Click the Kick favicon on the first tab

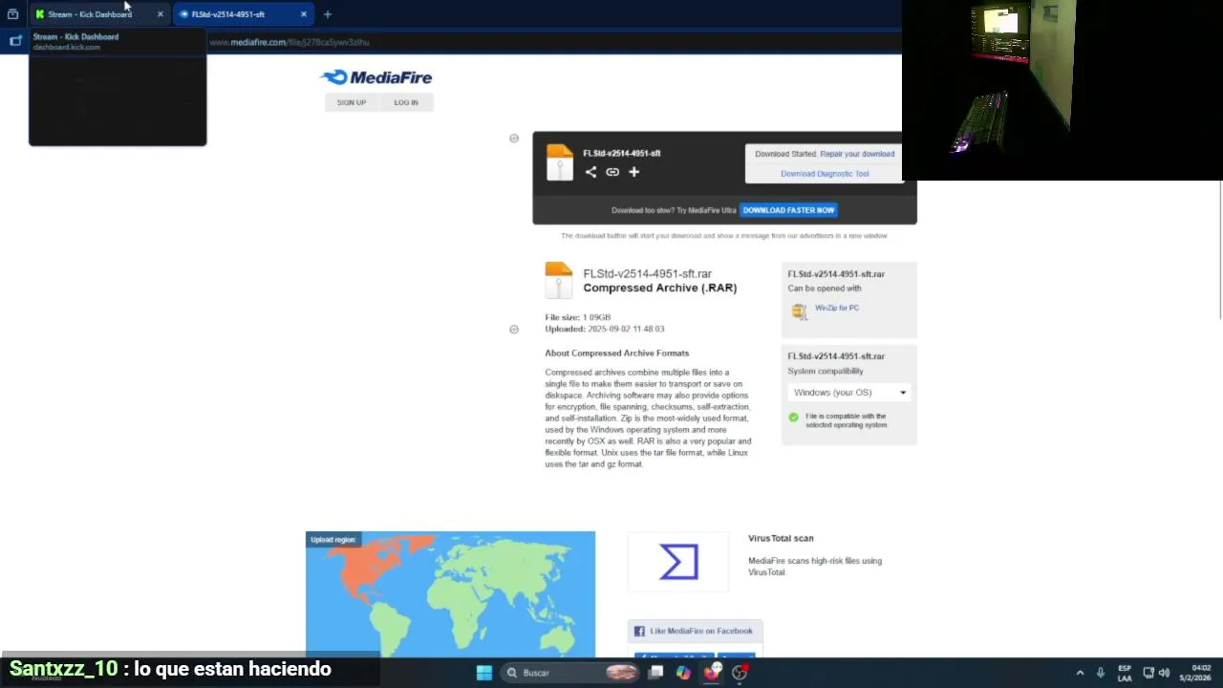39,14
